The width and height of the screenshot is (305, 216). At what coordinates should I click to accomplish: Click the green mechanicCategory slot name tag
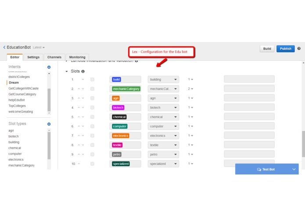126,89
